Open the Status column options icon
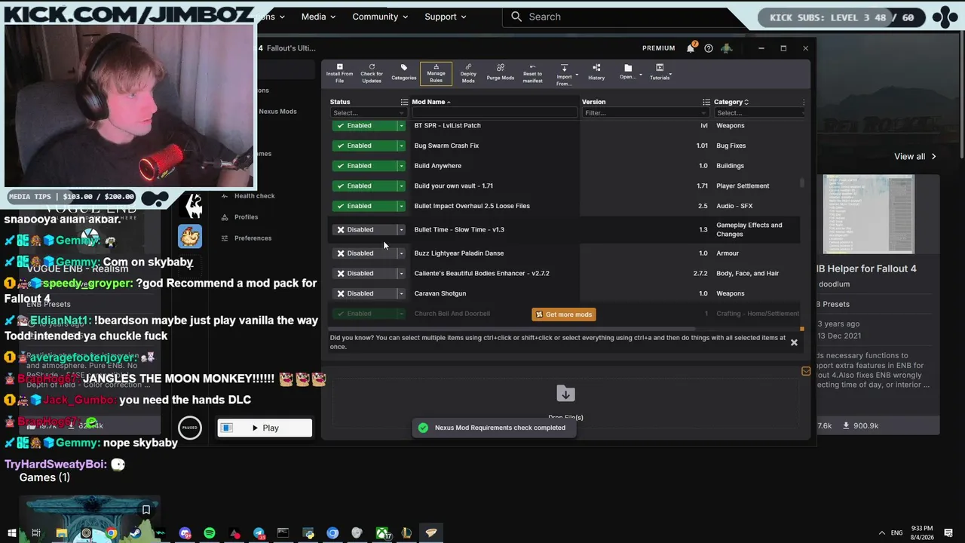The image size is (965, 543). [404, 102]
